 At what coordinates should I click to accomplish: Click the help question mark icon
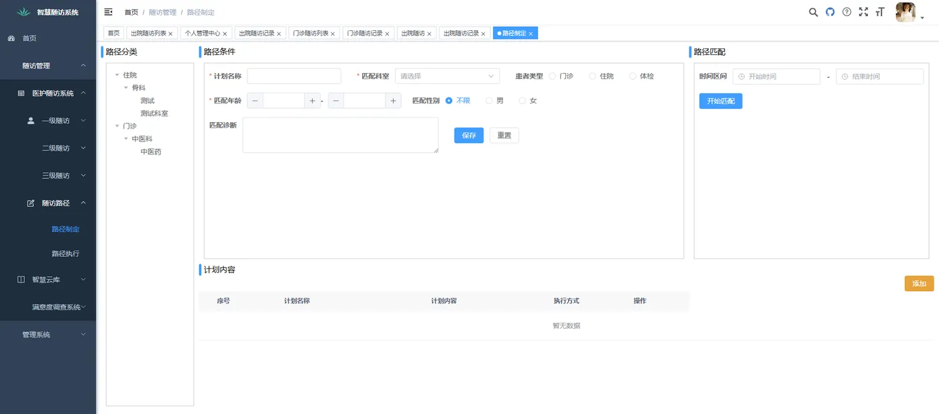[846, 12]
